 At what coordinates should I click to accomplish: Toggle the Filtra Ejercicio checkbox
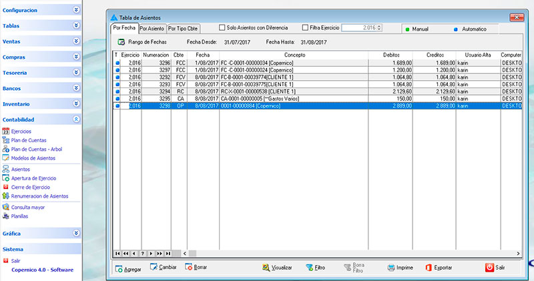(x=305, y=28)
